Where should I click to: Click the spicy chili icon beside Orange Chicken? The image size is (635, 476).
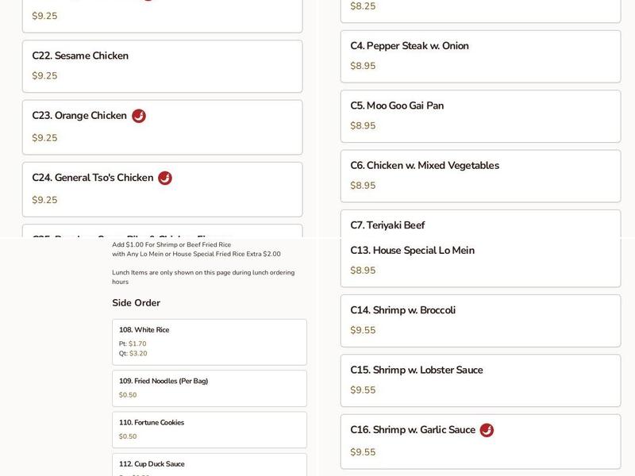coord(140,115)
